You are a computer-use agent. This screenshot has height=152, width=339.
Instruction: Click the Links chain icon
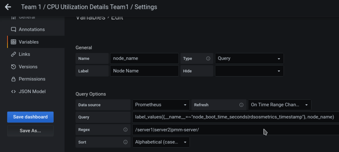13,54
